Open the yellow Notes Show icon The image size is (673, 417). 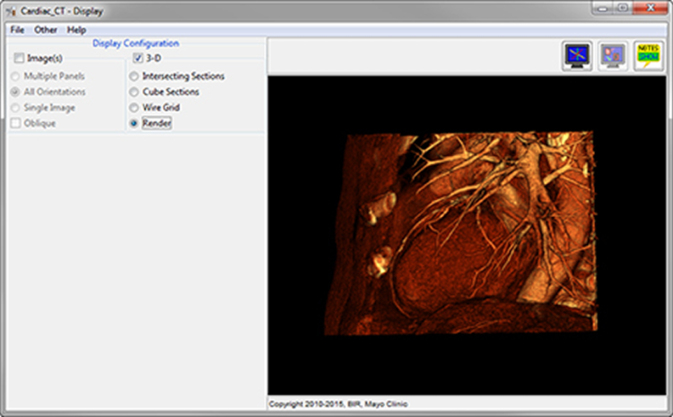coord(648,56)
